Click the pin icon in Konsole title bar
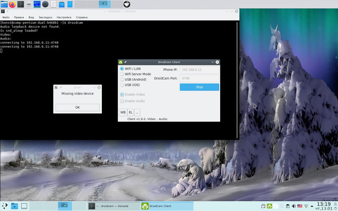The width and height of the screenshot is (338, 211). tap(7, 11)
